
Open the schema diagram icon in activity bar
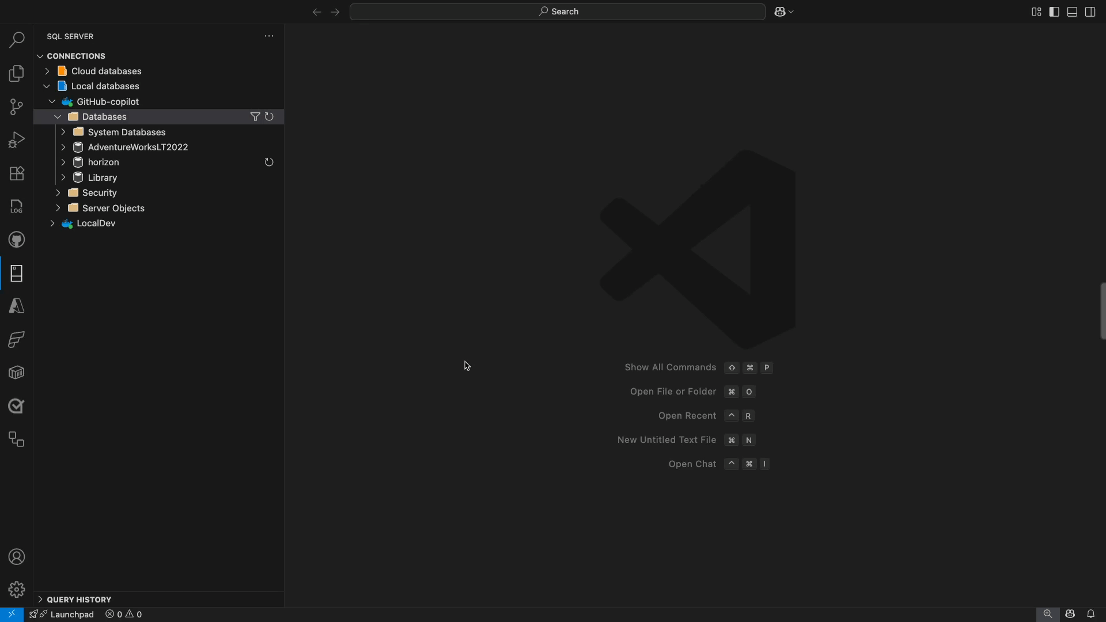(x=17, y=439)
